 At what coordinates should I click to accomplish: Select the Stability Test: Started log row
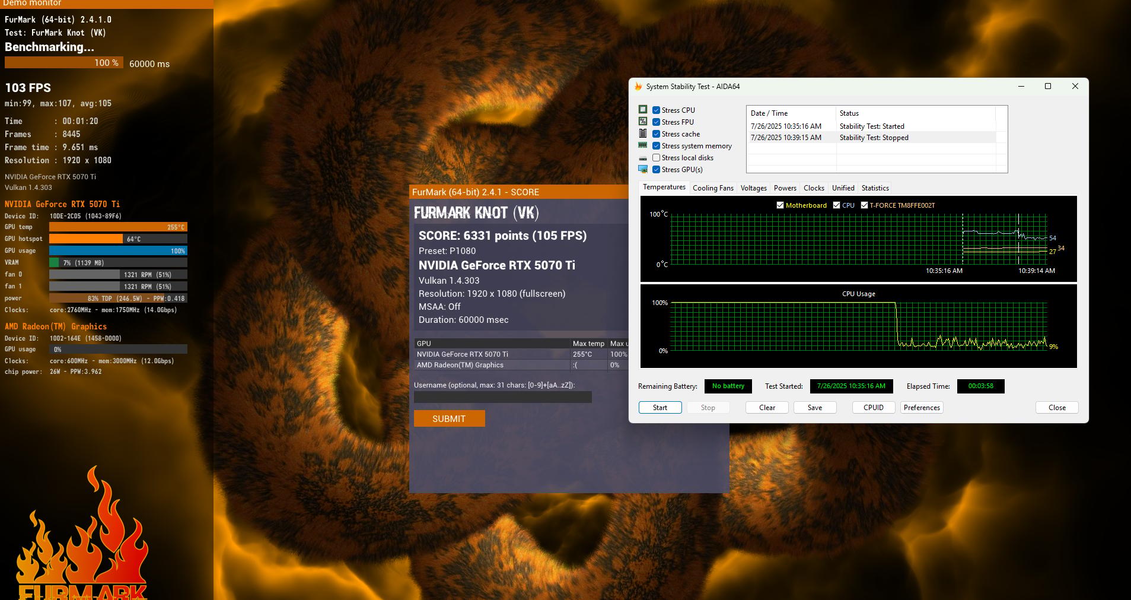(871, 126)
